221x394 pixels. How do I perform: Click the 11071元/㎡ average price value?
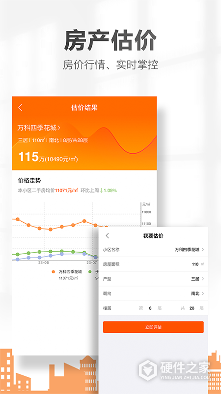pos(66,191)
